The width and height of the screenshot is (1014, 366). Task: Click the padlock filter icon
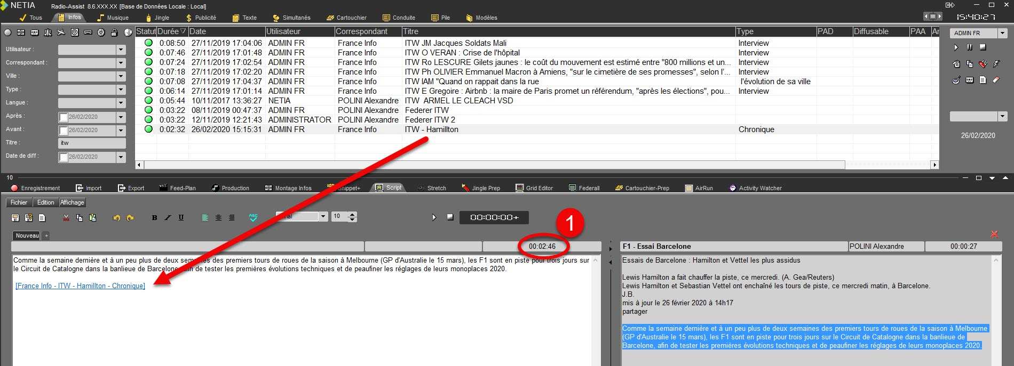(114, 32)
